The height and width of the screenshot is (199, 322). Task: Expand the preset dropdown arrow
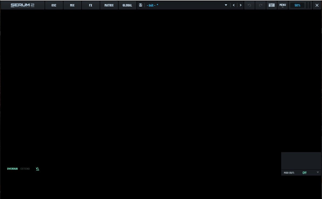[x=226, y=5]
